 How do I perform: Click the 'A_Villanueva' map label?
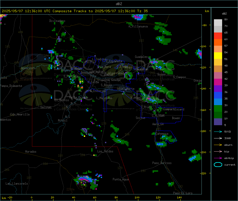coord(138,26)
